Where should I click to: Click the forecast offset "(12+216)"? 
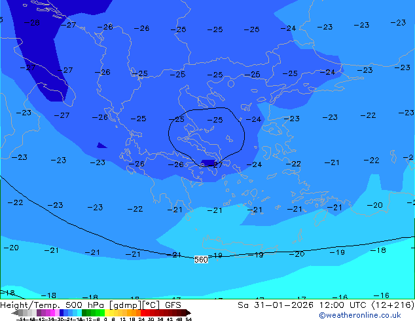(393, 305)
